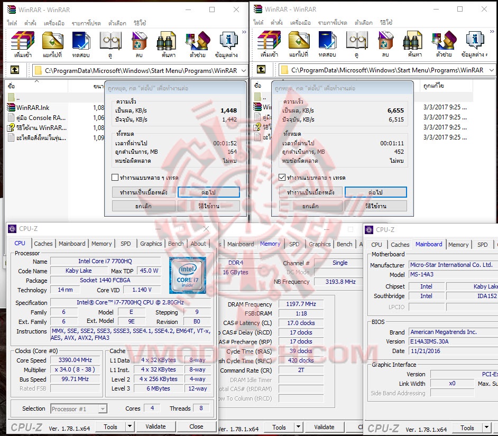Click Validate button in middle CPU-Z

[324, 427]
